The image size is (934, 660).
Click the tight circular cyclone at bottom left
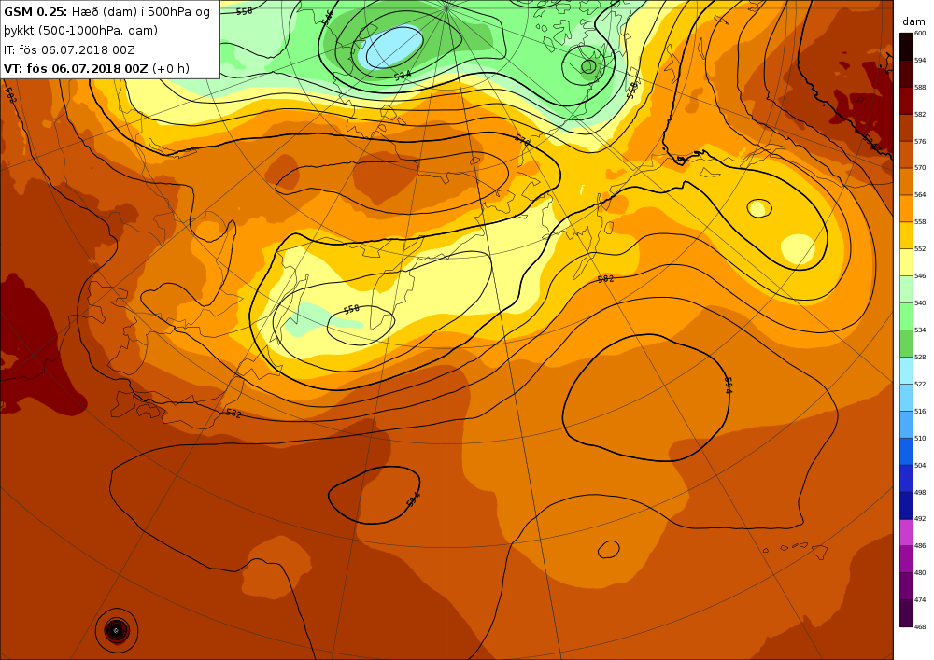(x=116, y=630)
